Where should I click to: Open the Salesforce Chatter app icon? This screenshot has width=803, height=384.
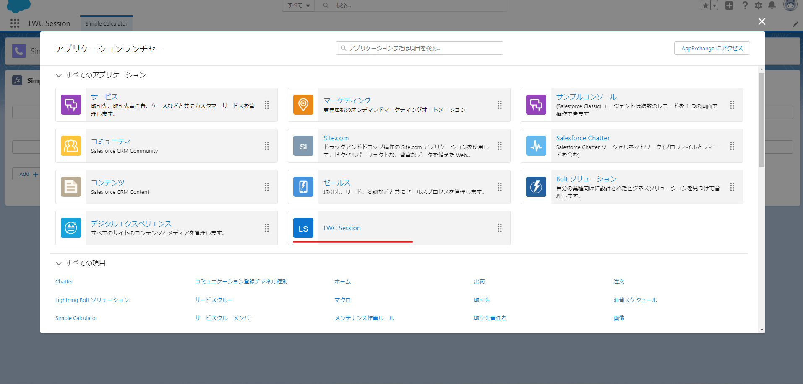pyautogui.click(x=536, y=146)
